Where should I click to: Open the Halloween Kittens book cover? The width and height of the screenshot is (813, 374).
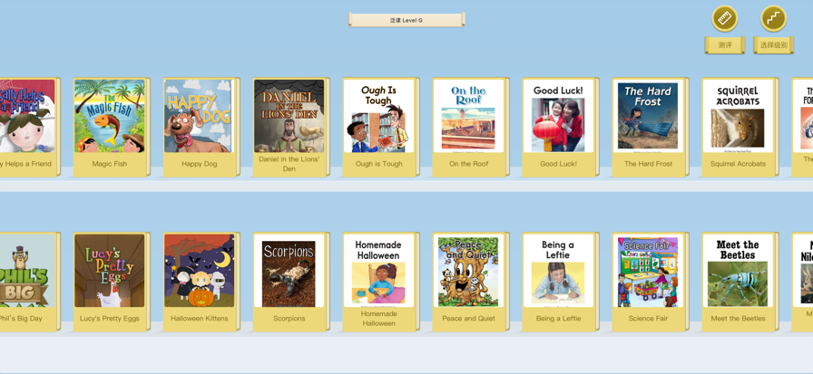pyautogui.click(x=199, y=271)
